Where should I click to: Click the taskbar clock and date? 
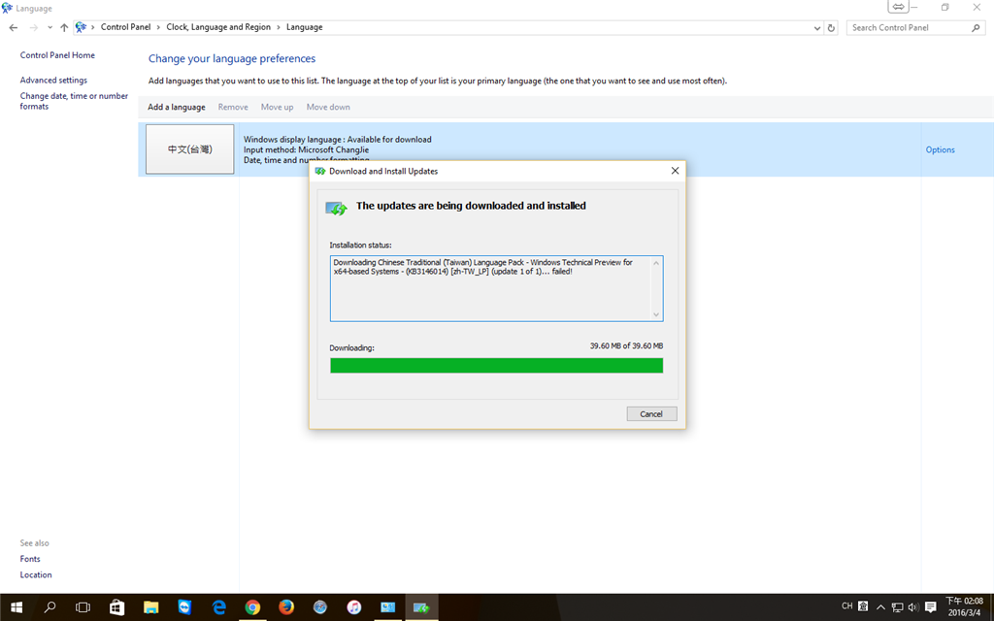[x=964, y=606]
